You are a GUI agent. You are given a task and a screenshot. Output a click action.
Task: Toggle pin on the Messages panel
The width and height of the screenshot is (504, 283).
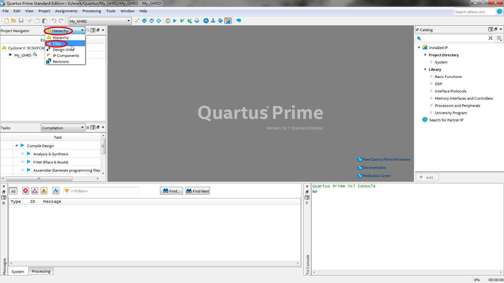pos(4,197)
